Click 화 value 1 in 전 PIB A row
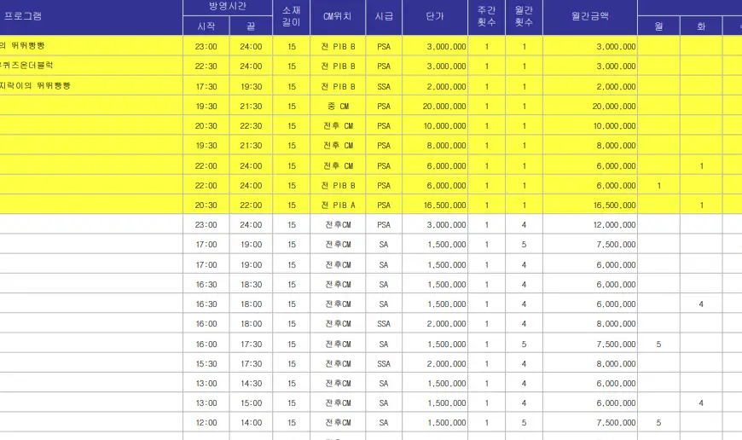The image size is (742, 440). 701,205
